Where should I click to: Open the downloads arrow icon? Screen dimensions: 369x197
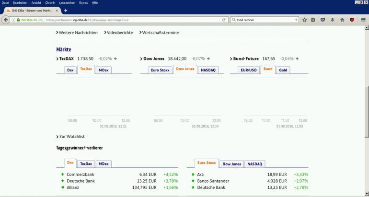332,20
